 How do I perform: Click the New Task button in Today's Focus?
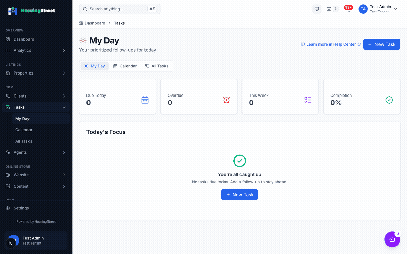tap(240, 195)
